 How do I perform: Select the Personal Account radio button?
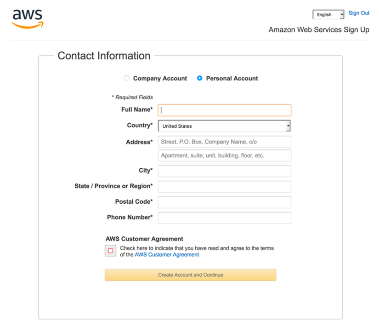pyautogui.click(x=199, y=78)
